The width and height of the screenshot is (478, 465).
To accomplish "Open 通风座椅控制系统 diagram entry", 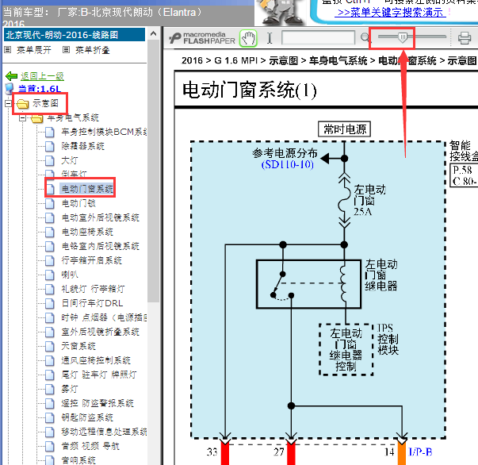I will pos(96,360).
